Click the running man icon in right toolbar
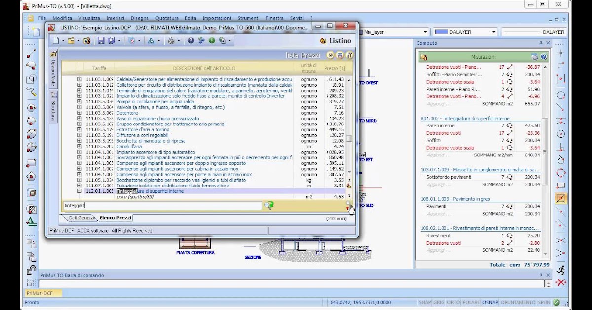This screenshot has height=310, width=592. point(560,270)
